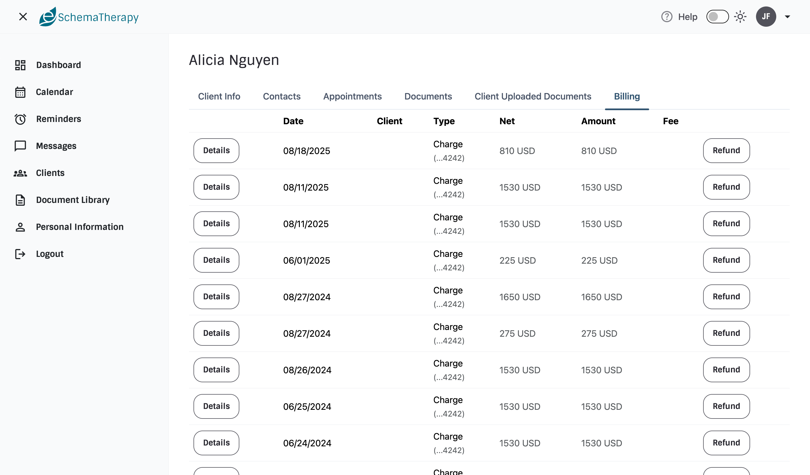Toggle the dark mode switch
The width and height of the screenshot is (810, 475).
click(x=717, y=17)
